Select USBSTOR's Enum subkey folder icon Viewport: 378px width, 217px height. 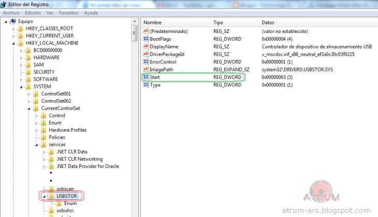click(59, 203)
